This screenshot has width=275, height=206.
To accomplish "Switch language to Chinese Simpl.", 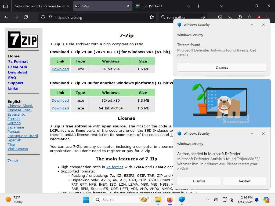I will pyautogui.click(x=20, y=106).
